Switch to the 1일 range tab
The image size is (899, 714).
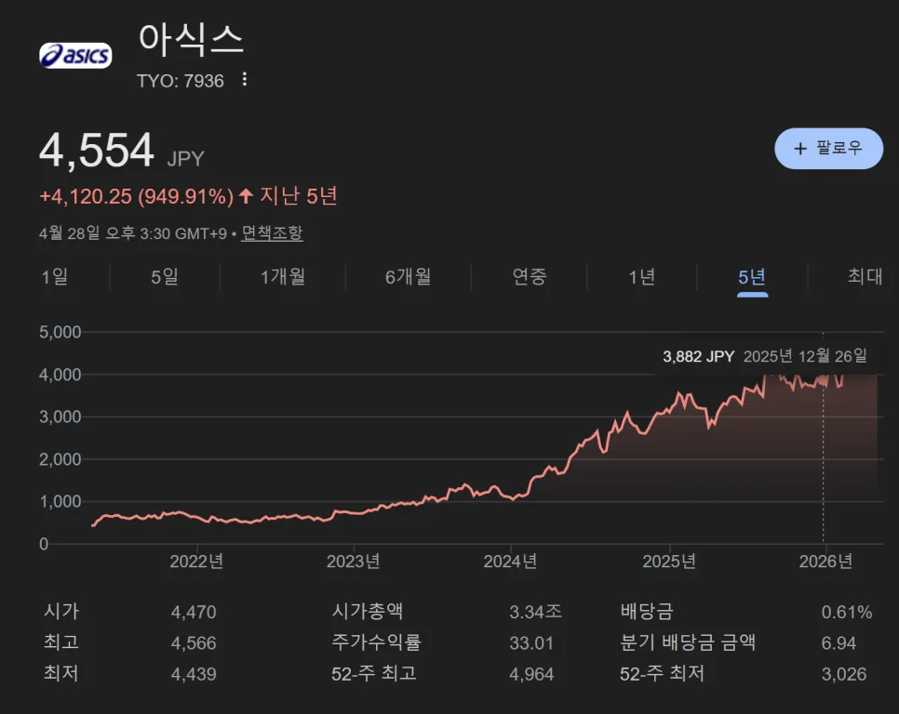click(x=55, y=277)
